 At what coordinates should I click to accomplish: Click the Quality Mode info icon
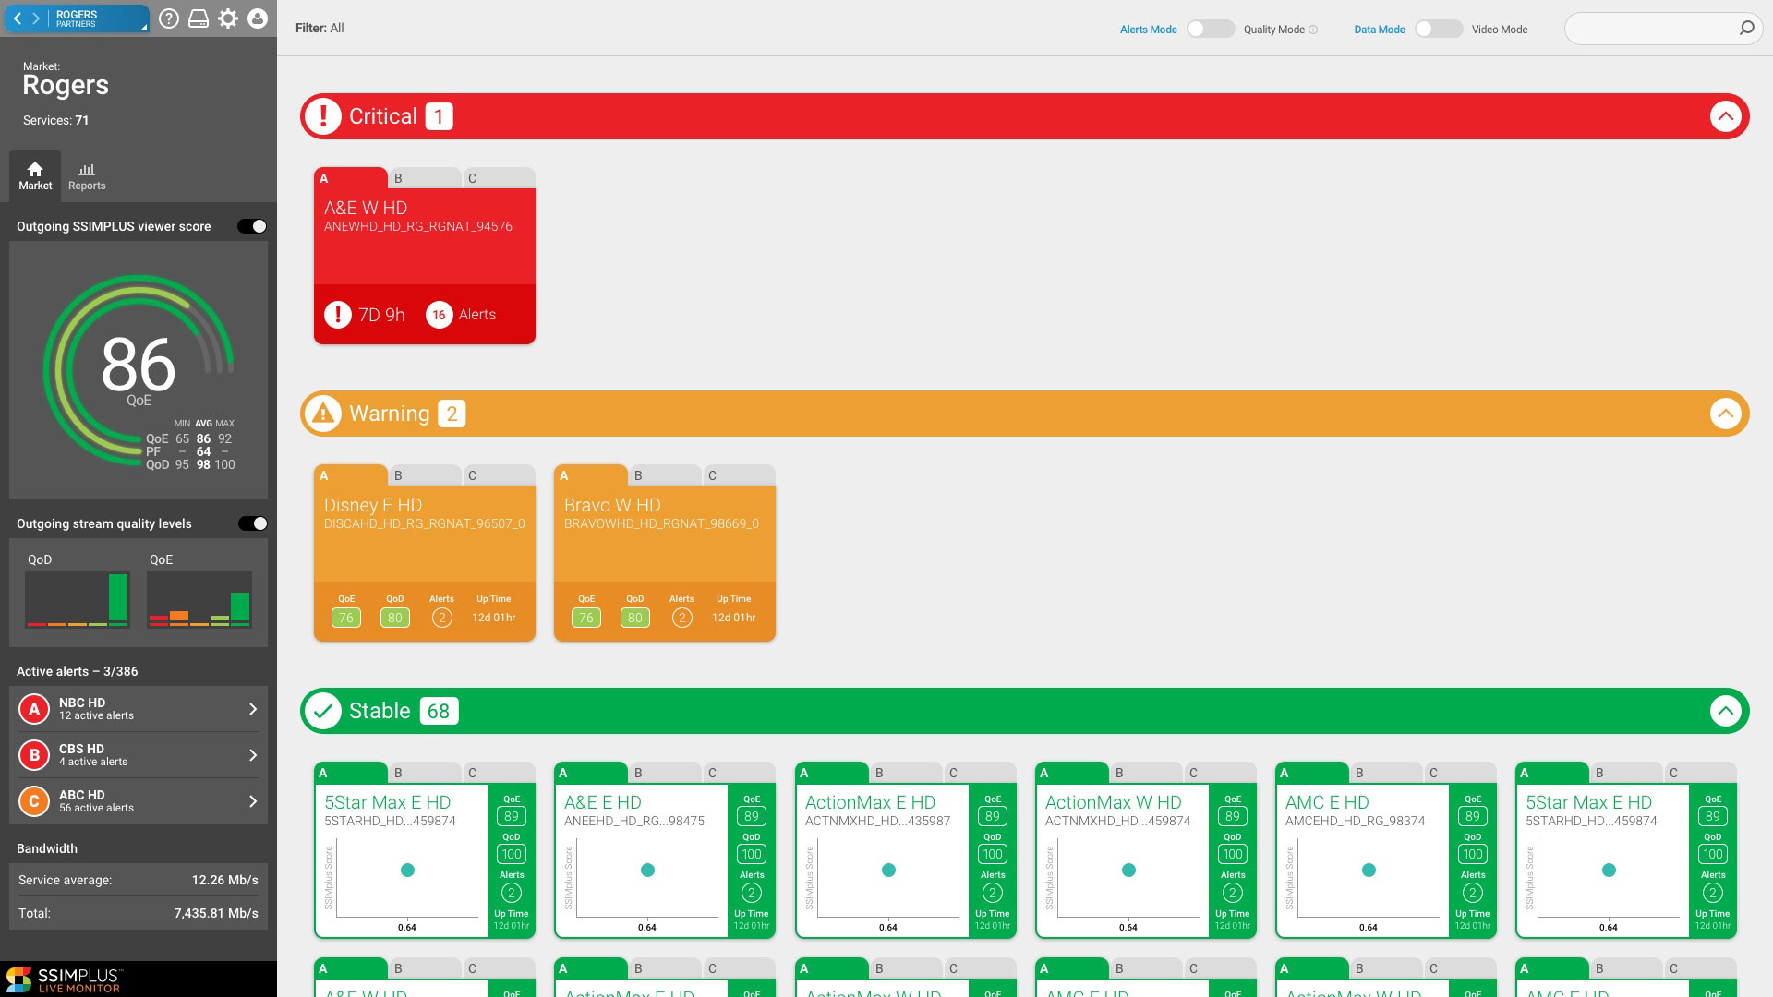(1314, 30)
